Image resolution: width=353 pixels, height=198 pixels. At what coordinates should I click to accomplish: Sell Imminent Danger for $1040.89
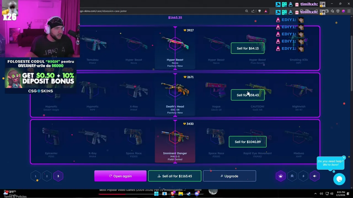(248, 142)
